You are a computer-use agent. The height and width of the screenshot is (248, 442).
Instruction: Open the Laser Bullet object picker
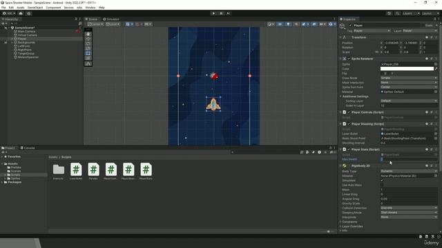436,134
